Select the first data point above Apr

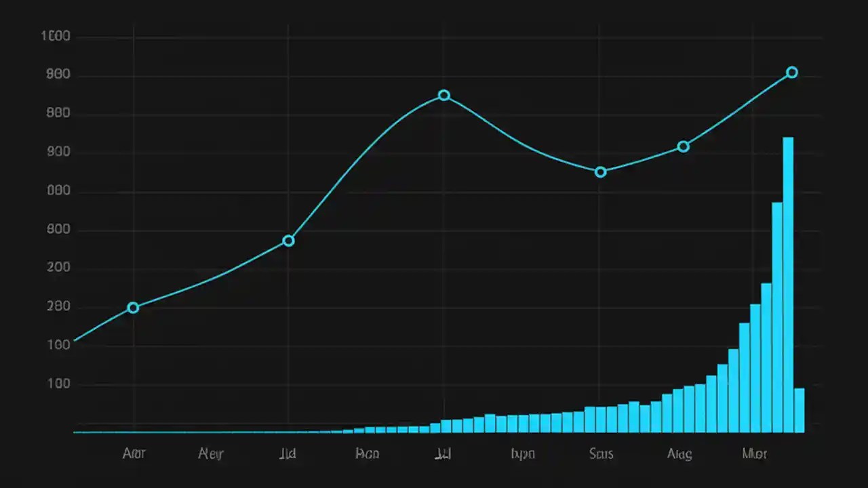tap(133, 307)
